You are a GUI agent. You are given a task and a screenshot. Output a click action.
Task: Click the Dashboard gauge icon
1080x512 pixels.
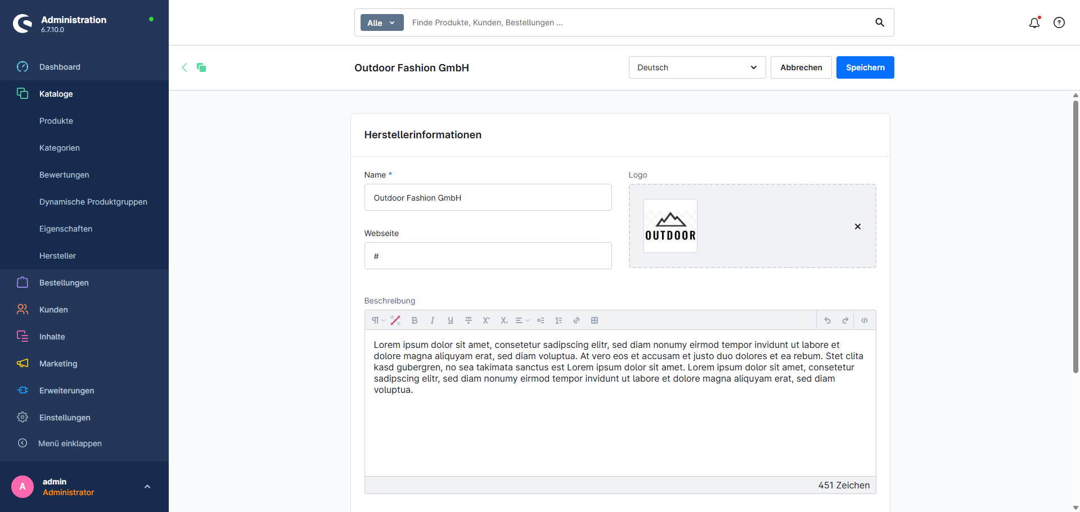(22, 67)
